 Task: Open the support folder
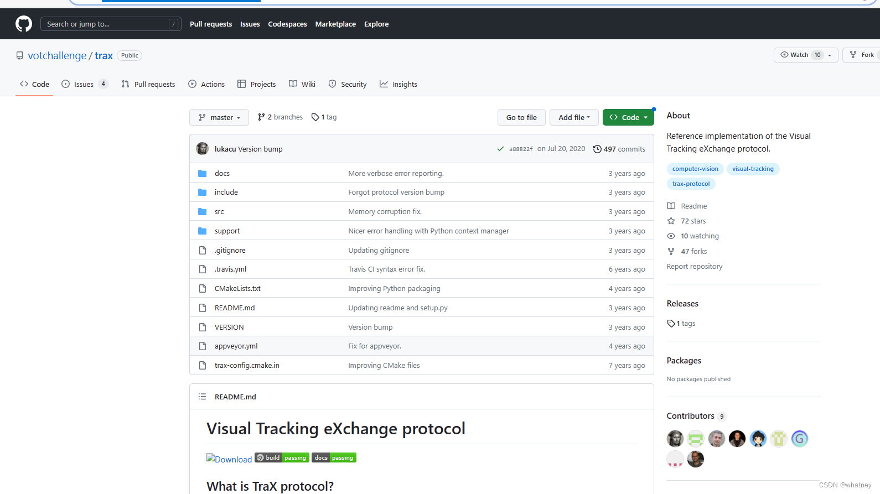coord(227,231)
